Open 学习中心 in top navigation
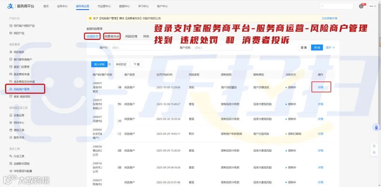The height and width of the screenshot is (187, 381). coord(143,6)
